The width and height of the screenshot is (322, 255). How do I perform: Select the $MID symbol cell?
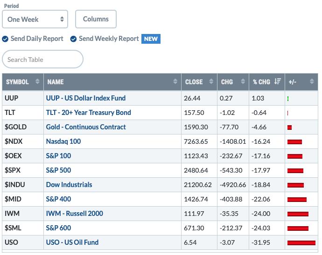pyautogui.click(x=23, y=199)
